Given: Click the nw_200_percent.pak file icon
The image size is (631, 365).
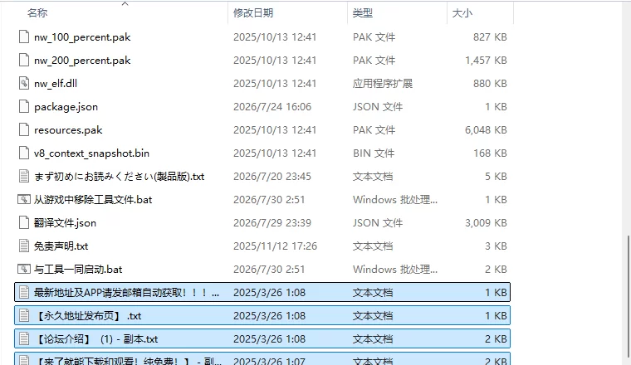Looking at the screenshot, I should pyautogui.click(x=24, y=61).
